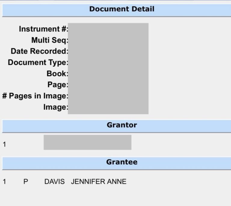This screenshot has height=206, width=231.
Task: Select the # Pages in Image label
Action: coord(35,96)
